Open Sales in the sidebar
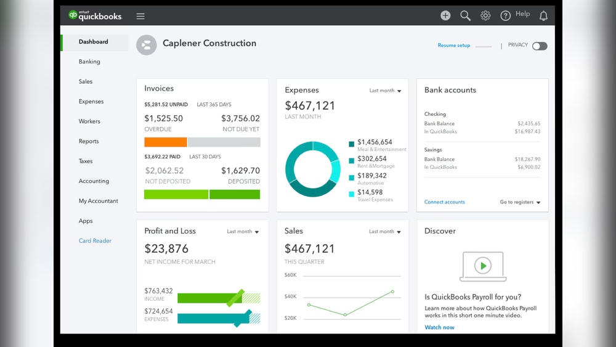 85,81
